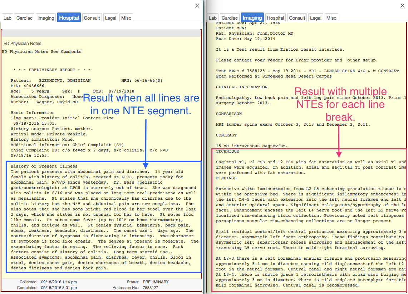Click the "Author: Wagner, David MD" line
This screenshot has width=408, height=294.
tap(44, 102)
